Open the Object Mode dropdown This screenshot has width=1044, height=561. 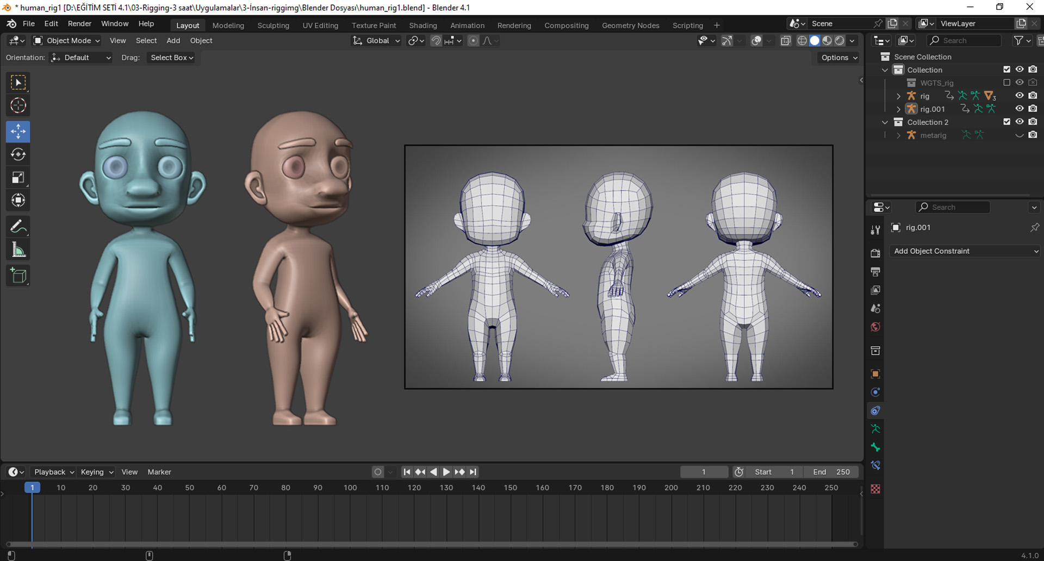[66, 40]
